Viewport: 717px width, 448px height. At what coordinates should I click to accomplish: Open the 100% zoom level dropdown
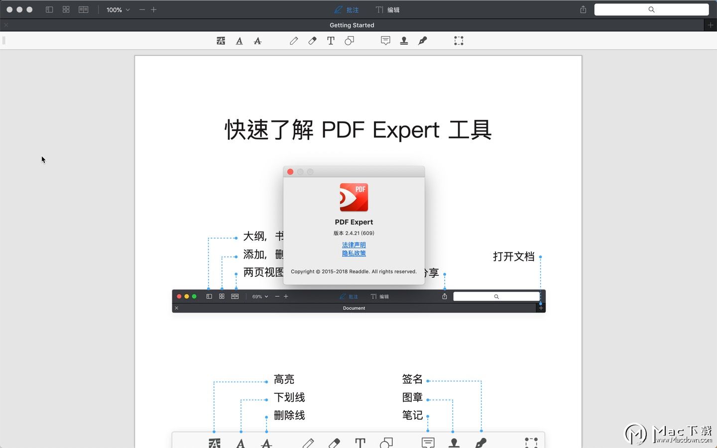tap(118, 10)
